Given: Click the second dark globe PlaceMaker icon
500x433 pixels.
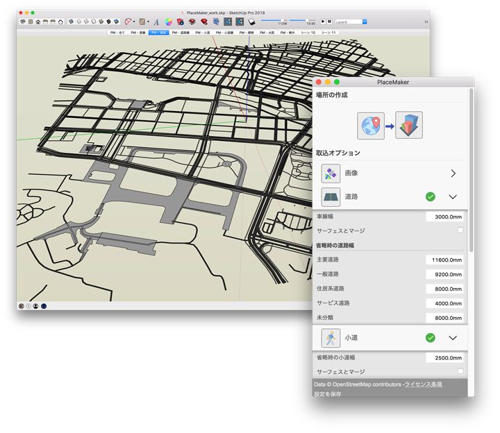Looking at the screenshot, I should (x=240, y=22).
